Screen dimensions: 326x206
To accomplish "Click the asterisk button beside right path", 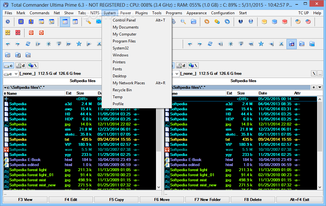I will (x=314, y=87).
